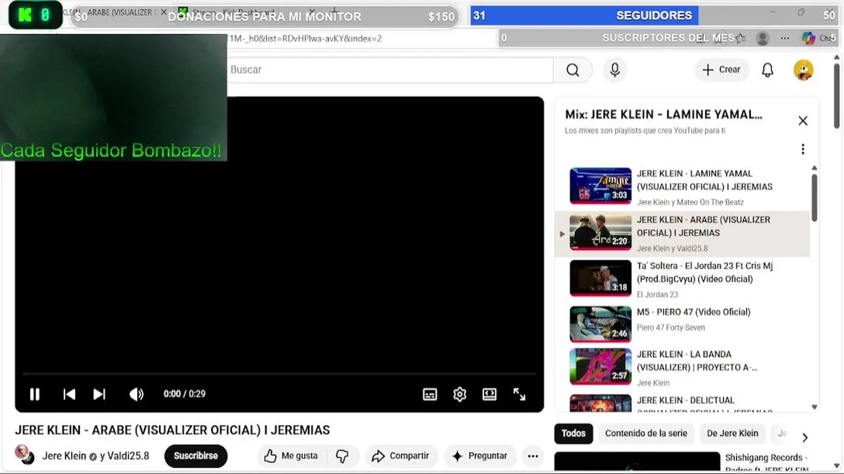The width and height of the screenshot is (844, 474).
Task: Open the Preguntar AI button
Action: (x=479, y=456)
